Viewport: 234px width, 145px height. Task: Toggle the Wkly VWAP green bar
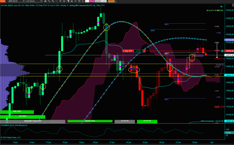[x=17, y=112]
